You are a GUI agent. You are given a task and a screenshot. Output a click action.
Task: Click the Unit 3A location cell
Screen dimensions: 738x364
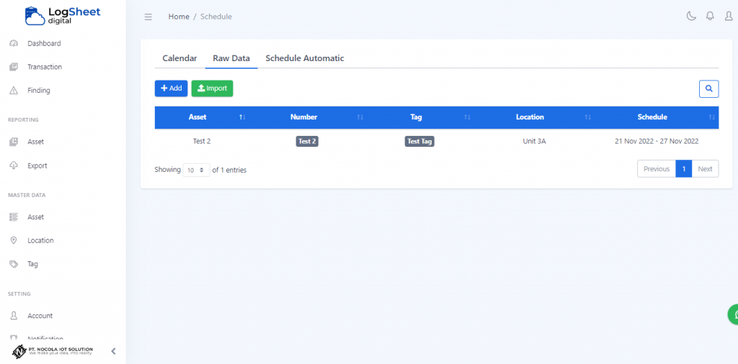pyautogui.click(x=534, y=142)
